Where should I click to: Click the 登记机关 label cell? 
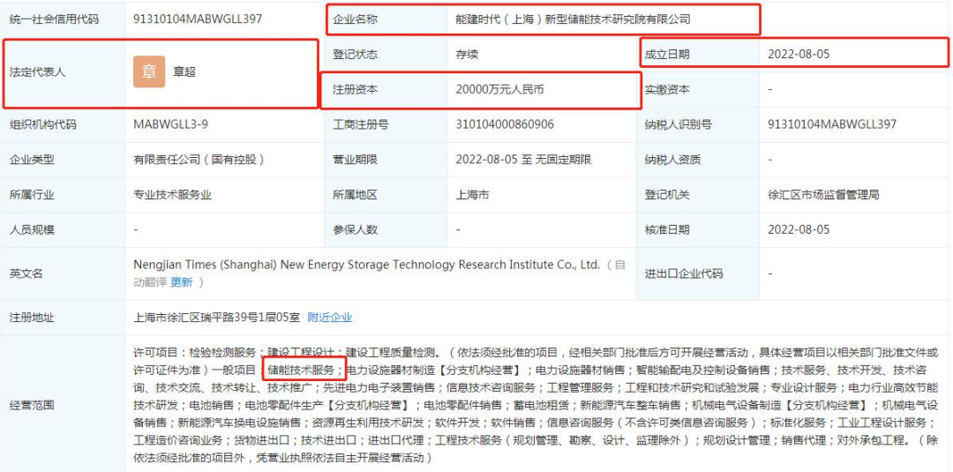[698, 195]
